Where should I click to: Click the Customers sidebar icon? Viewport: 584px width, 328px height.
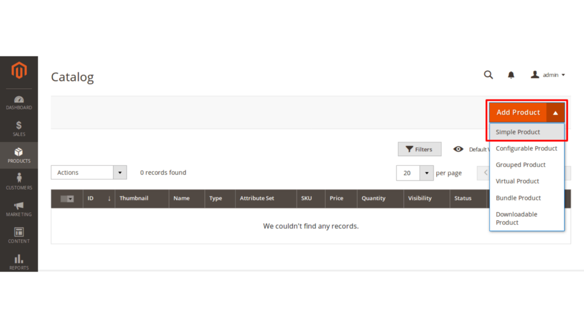(x=19, y=183)
